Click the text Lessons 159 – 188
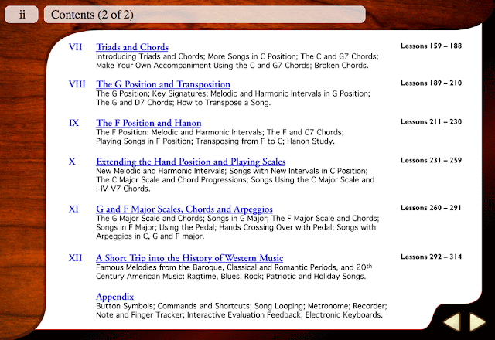Image resolution: width=495 pixels, height=340 pixels. (431, 46)
